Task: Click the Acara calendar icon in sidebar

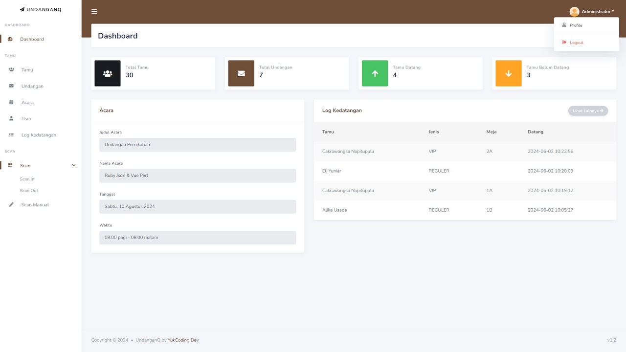Action: 11,102
